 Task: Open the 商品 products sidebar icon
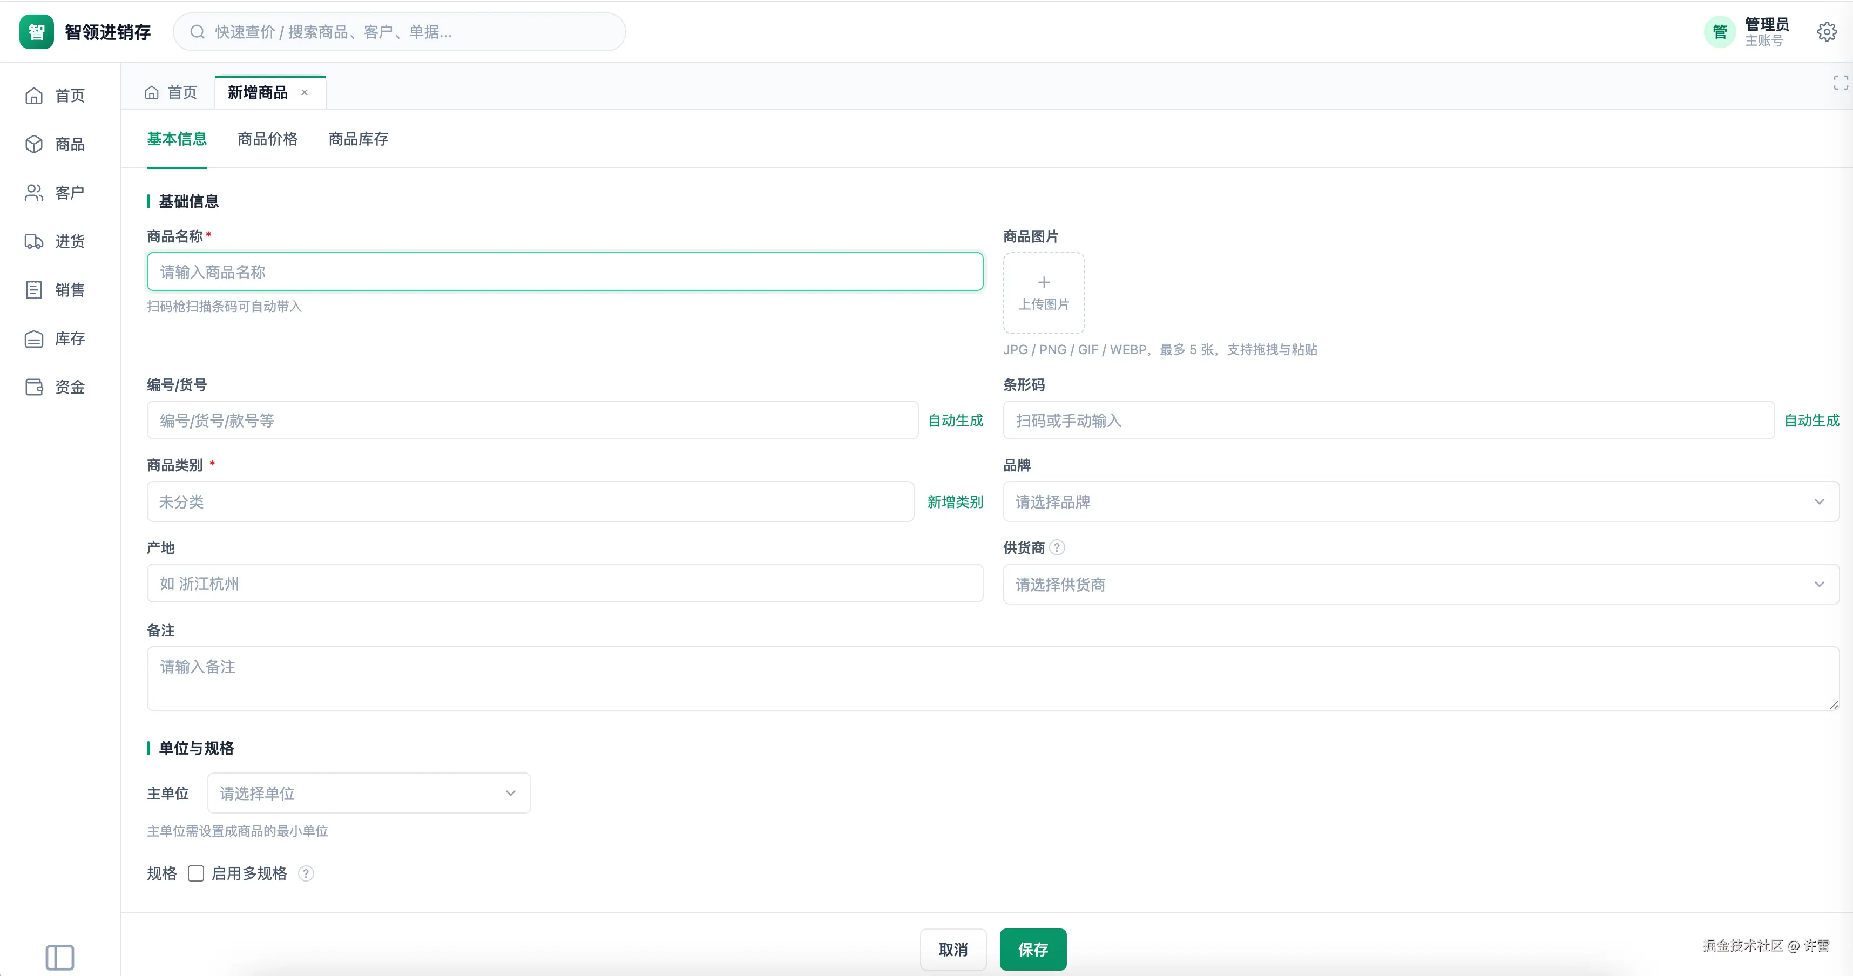tap(34, 145)
